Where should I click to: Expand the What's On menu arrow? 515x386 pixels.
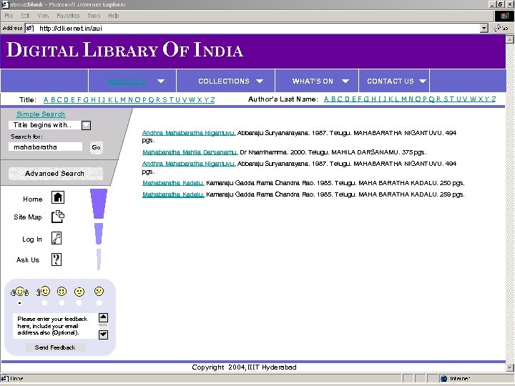click(345, 81)
